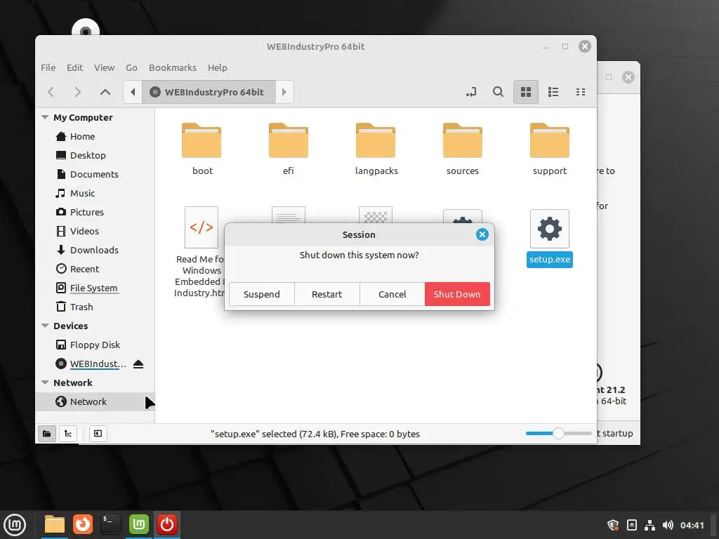Click the red power Session taskbar item
Image resolution: width=719 pixels, height=539 pixels.
pos(167,525)
